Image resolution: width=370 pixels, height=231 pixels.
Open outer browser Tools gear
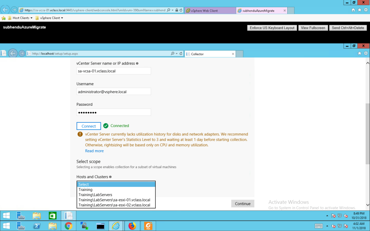366,10
